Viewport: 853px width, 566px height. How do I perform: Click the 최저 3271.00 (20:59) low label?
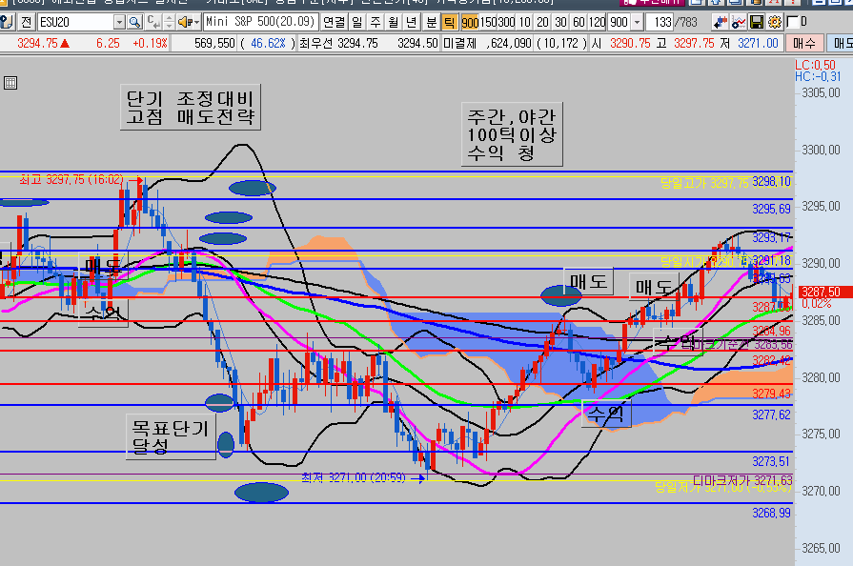click(x=354, y=477)
